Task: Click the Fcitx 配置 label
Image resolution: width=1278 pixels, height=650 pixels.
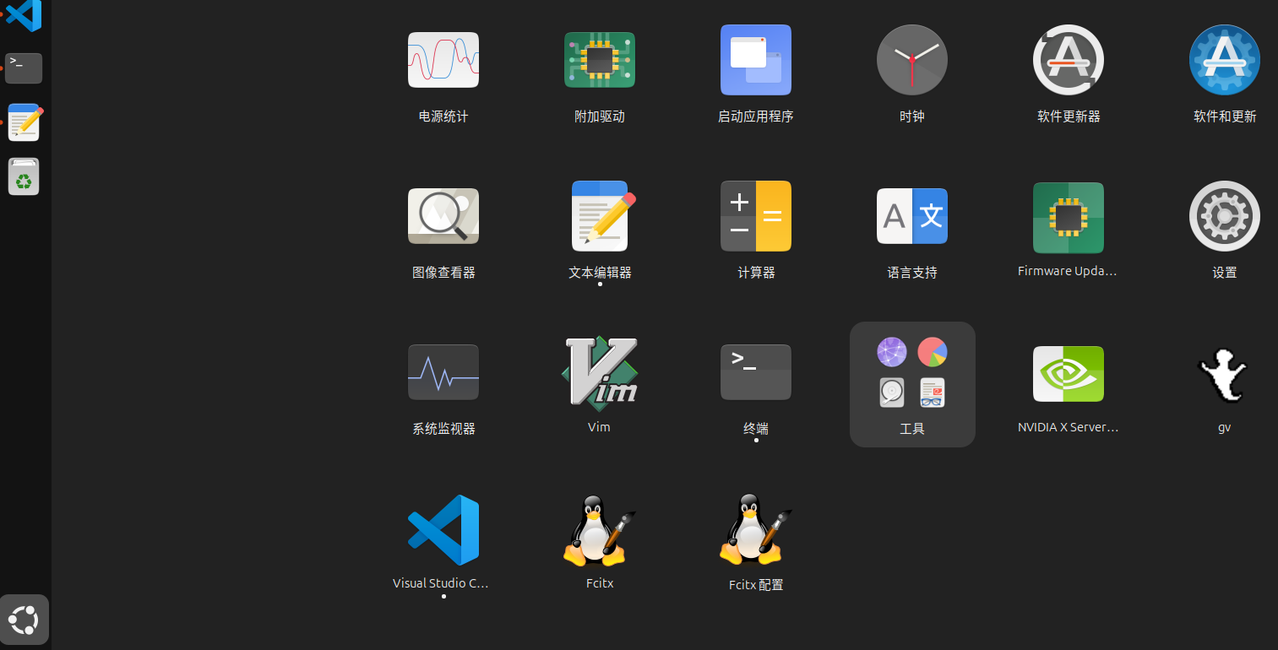Action: click(756, 585)
